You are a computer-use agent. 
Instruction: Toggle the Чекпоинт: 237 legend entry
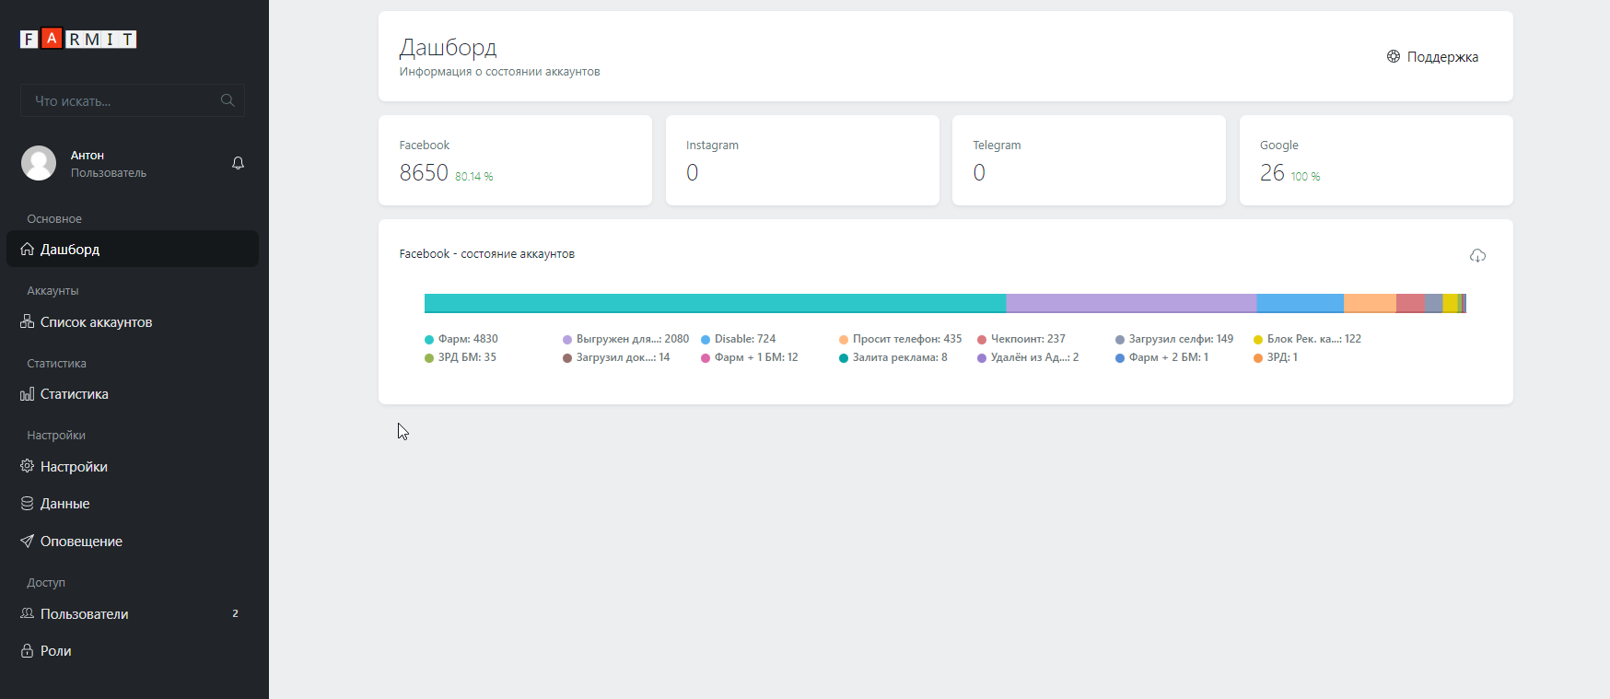point(1021,339)
